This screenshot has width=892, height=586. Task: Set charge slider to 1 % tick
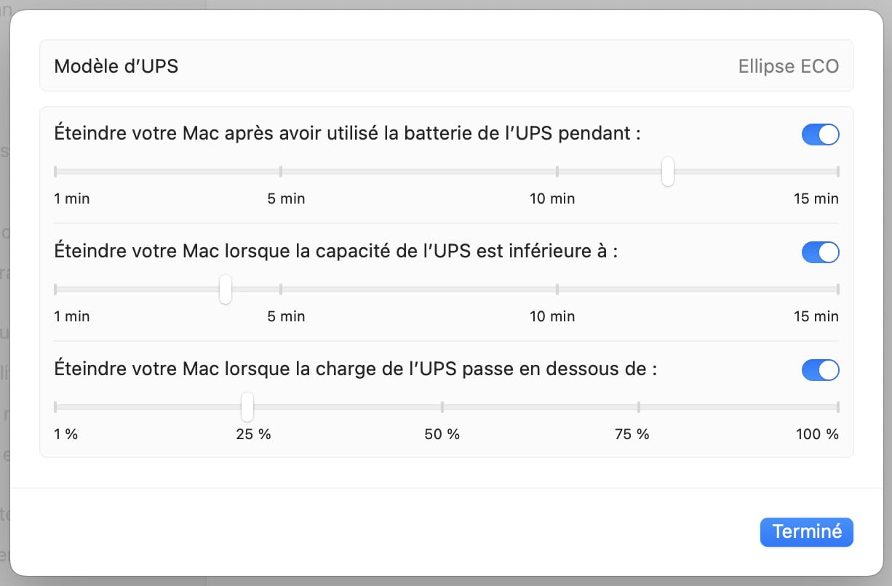tap(55, 407)
